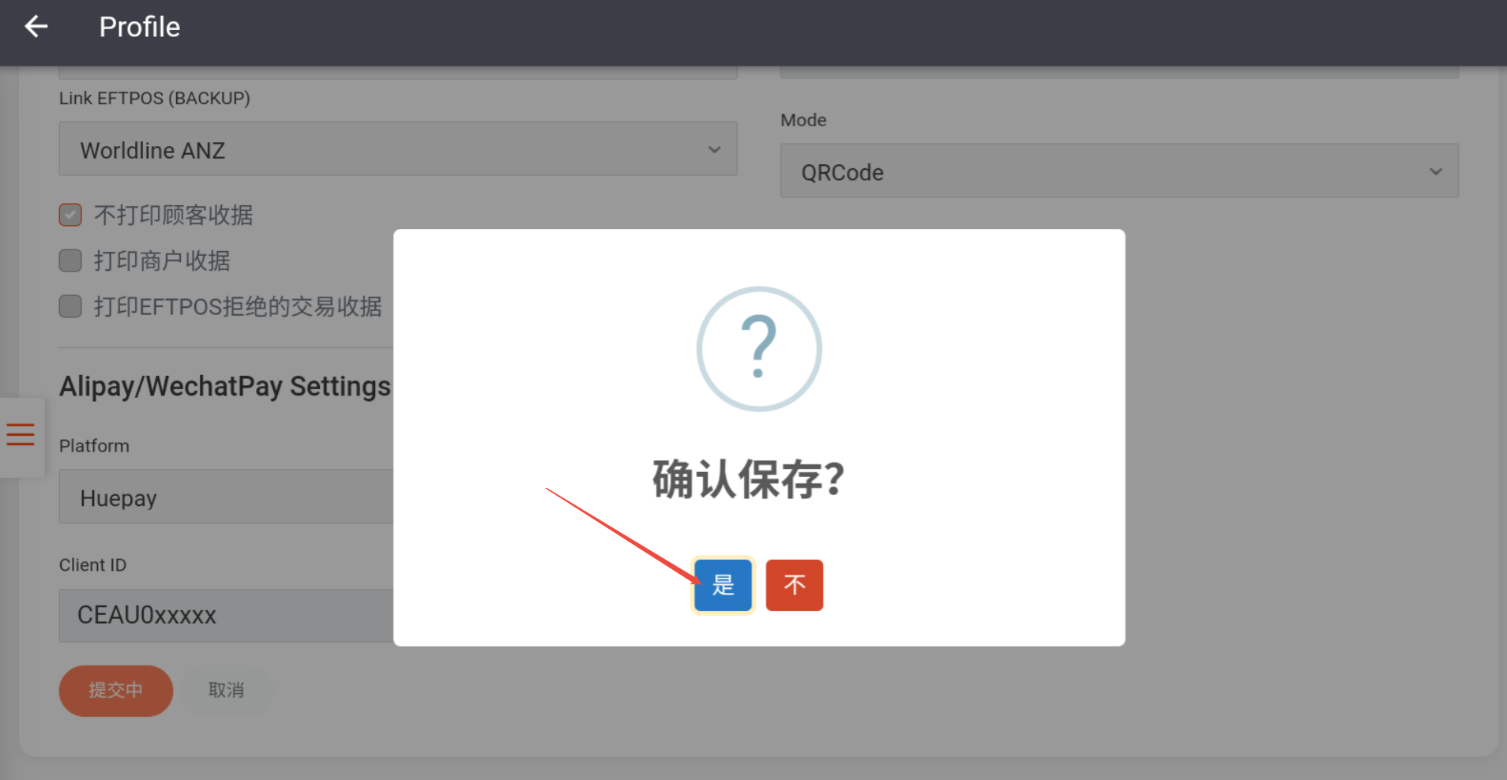Expand the Worldline ANZ dropdown

click(397, 149)
